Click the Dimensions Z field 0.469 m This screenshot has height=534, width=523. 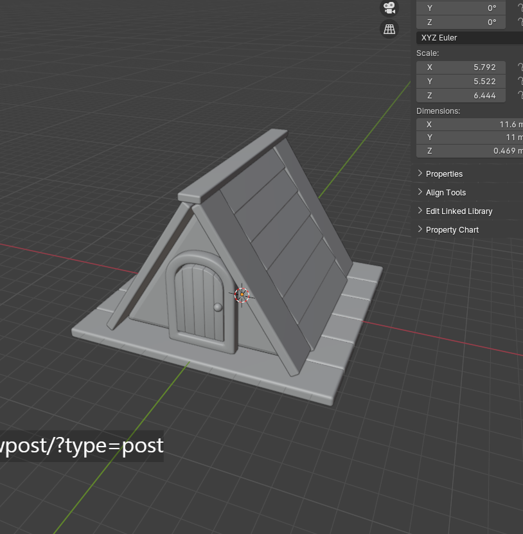pos(470,151)
